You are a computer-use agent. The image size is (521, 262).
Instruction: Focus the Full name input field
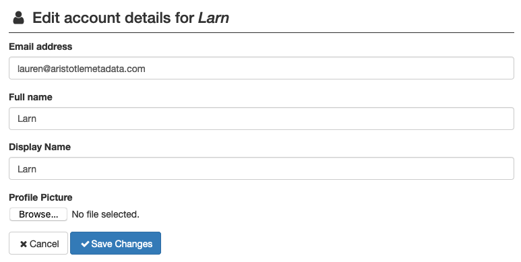tap(261, 119)
